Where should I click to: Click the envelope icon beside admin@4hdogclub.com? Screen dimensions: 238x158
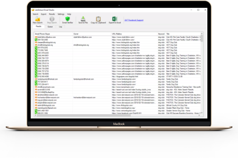(x=36, y=105)
